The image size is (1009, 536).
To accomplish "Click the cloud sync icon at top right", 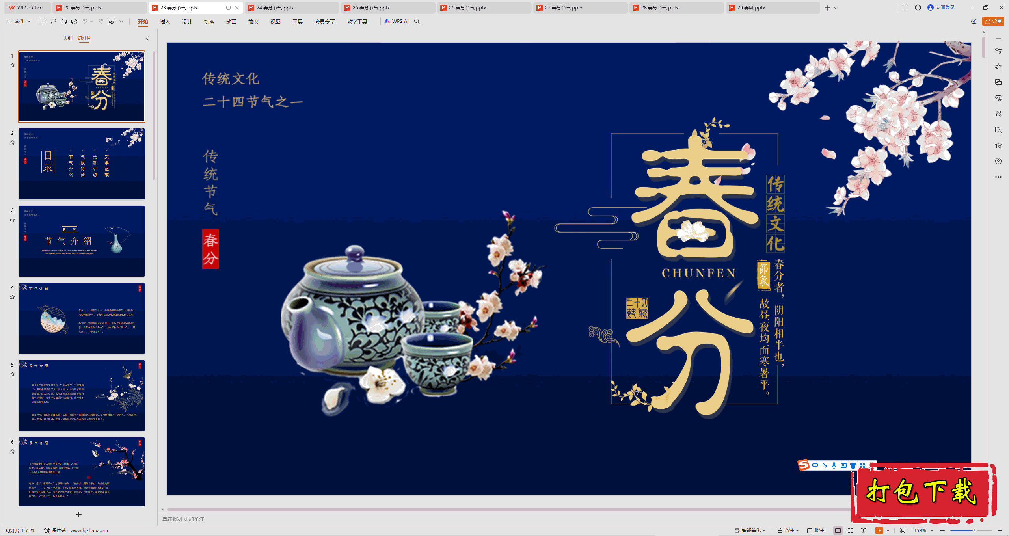I will 974,21.
